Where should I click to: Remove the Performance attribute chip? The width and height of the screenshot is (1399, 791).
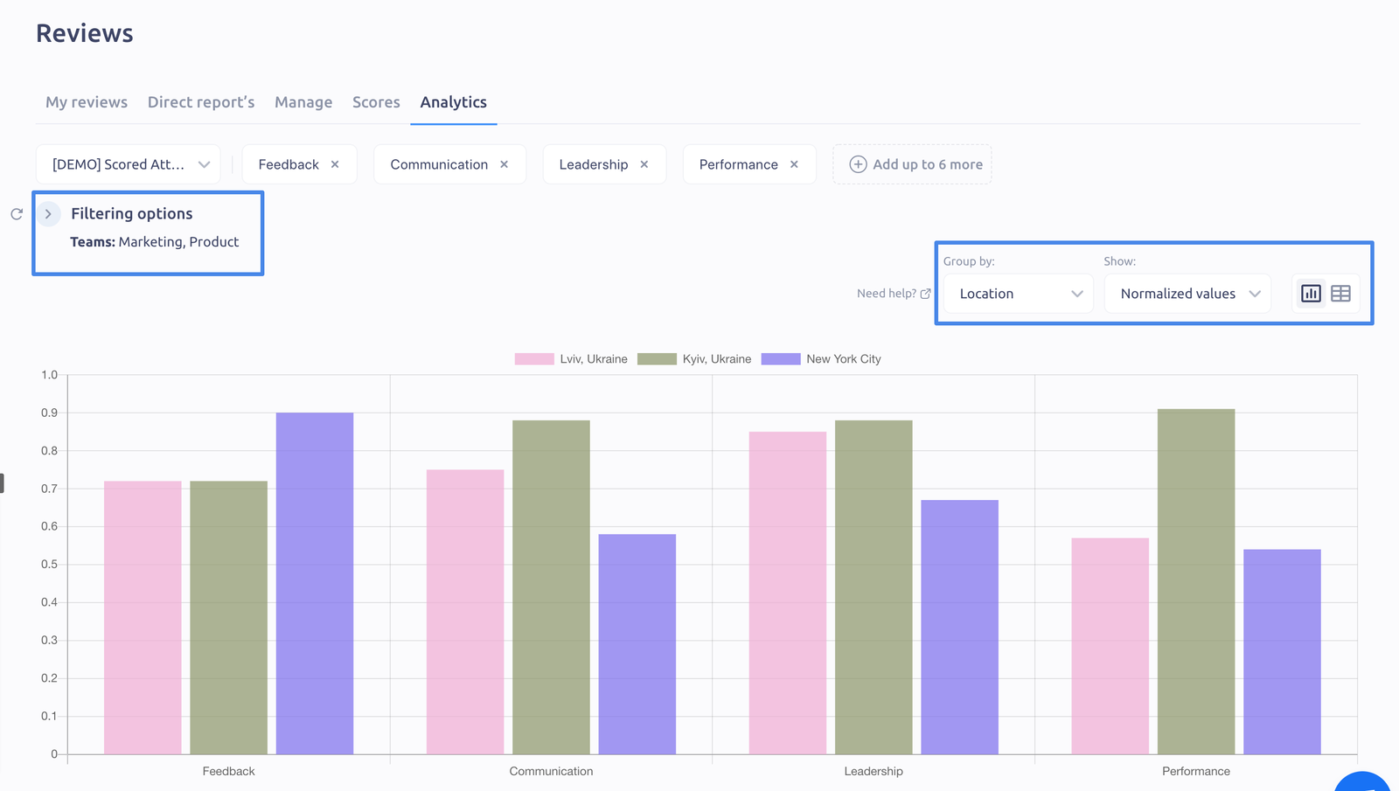pyautogui.click(x=794, y=164)
